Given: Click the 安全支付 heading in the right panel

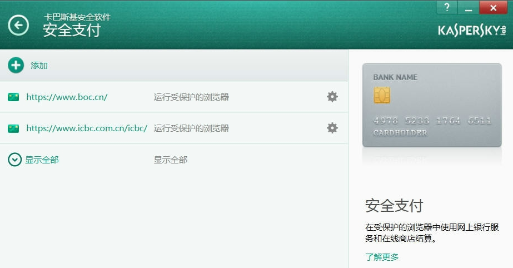Looking at the screenshot, I should 394,206.
